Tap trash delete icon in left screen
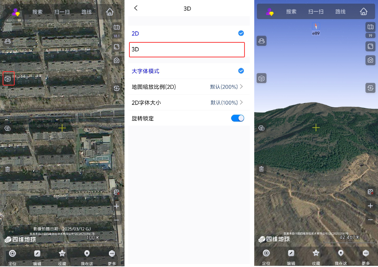This screenshot has width=378, height=267. 8,169
